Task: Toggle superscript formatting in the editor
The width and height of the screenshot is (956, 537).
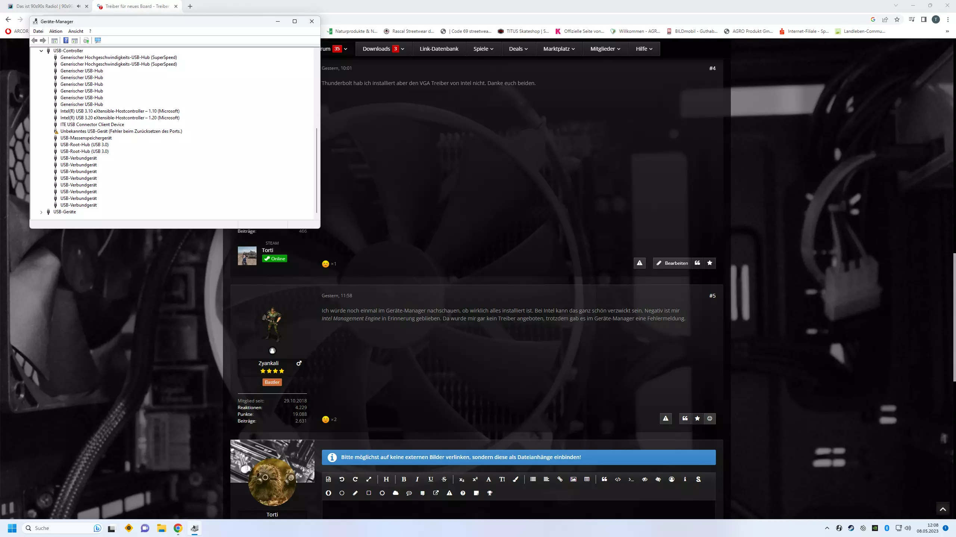Action: pyautogui.click(x=475, y=479)
